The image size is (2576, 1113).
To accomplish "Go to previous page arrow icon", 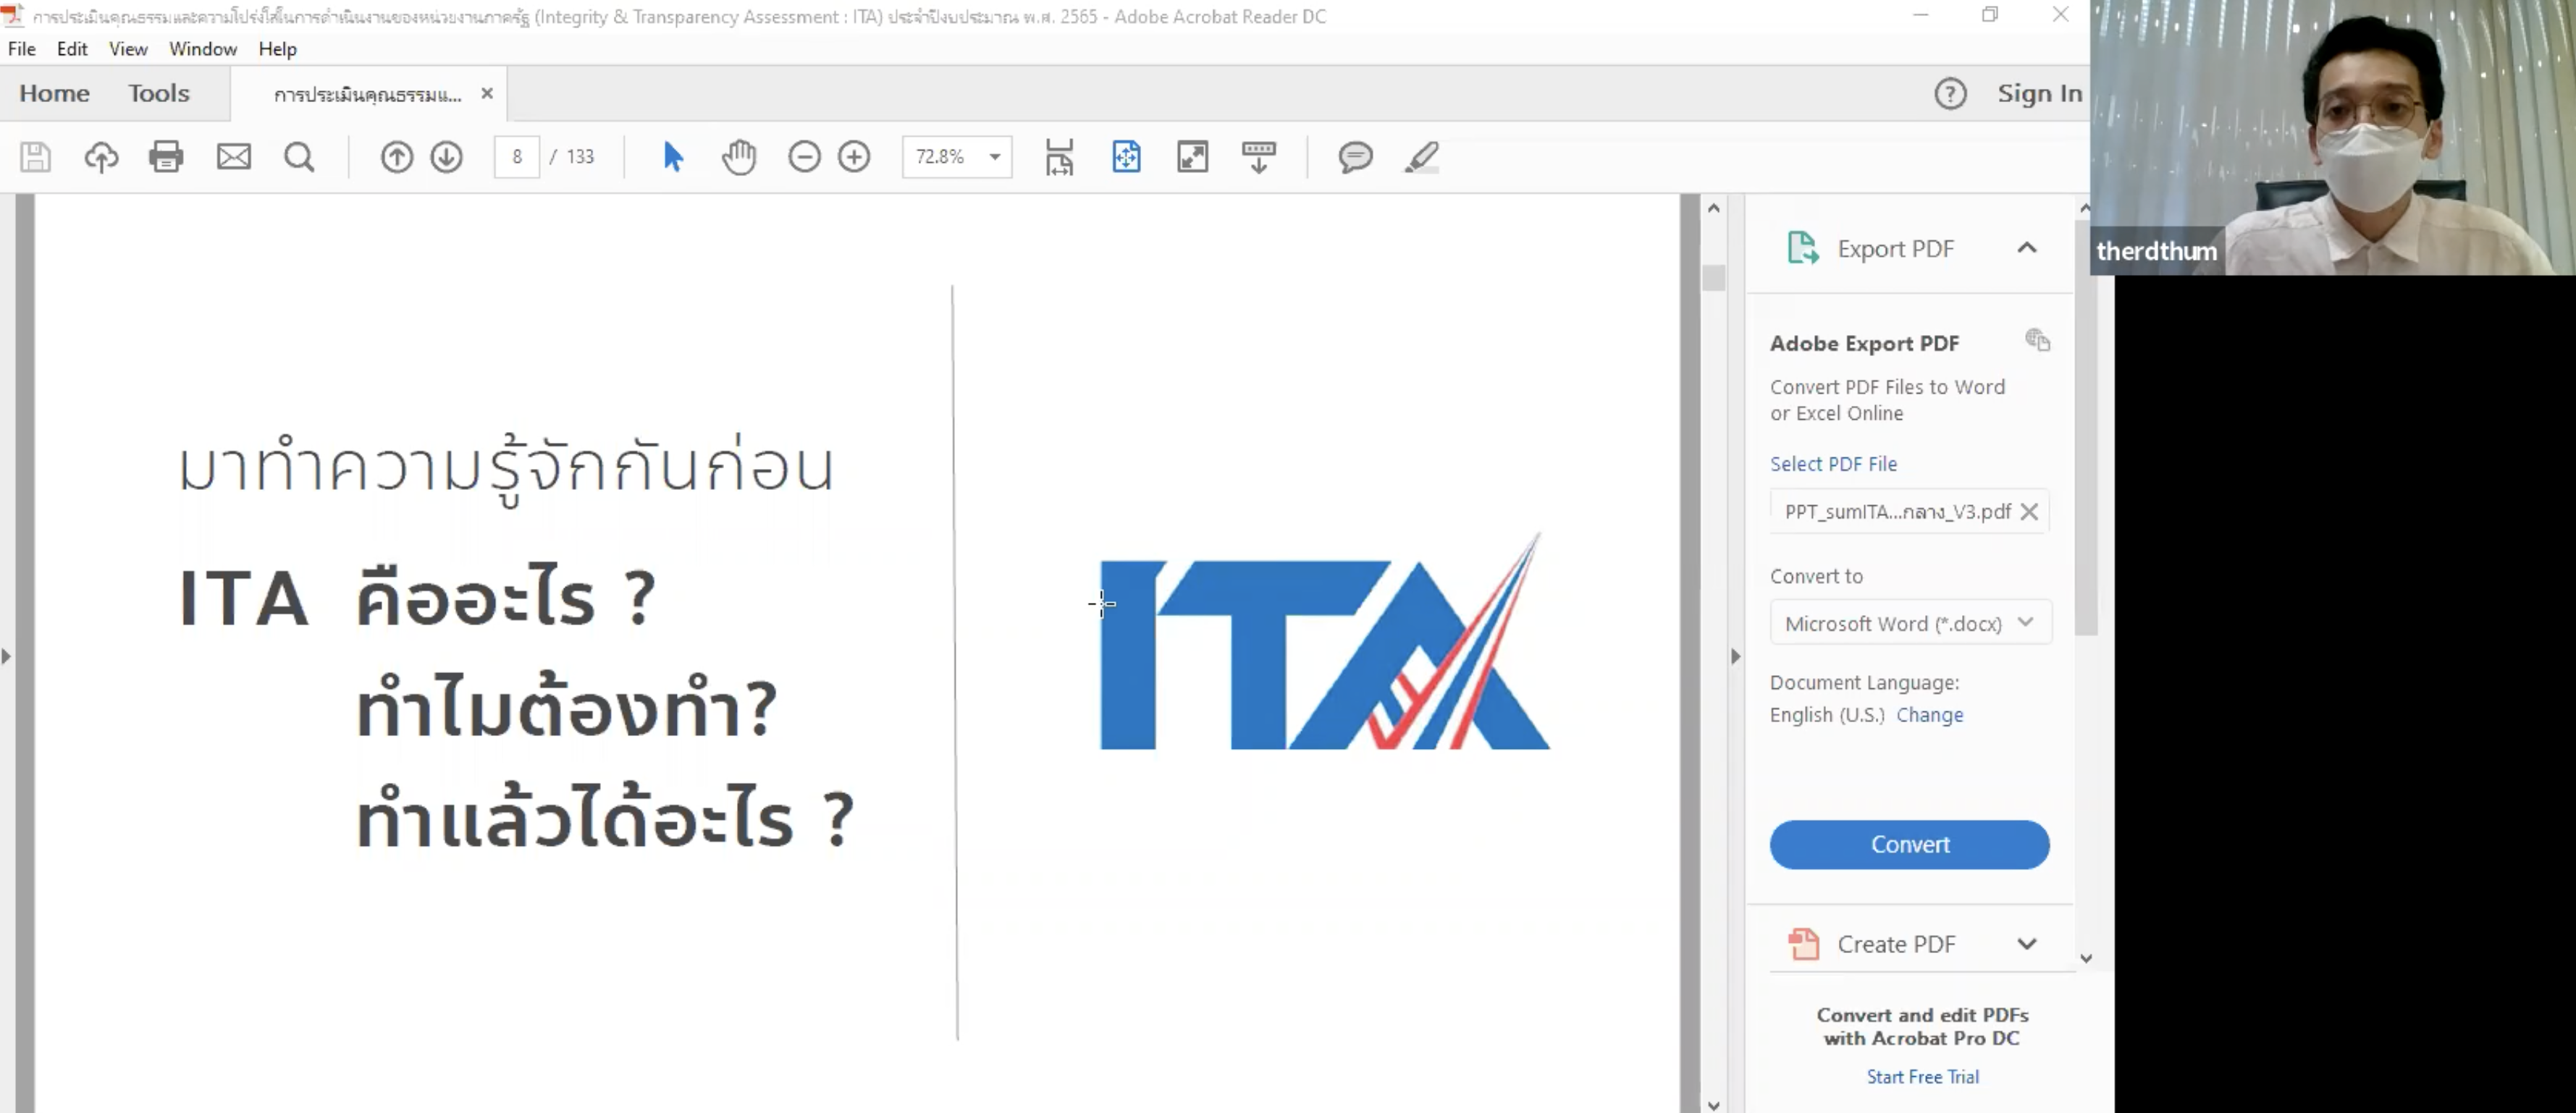I will pyautogui.click(x=397, y=157).
